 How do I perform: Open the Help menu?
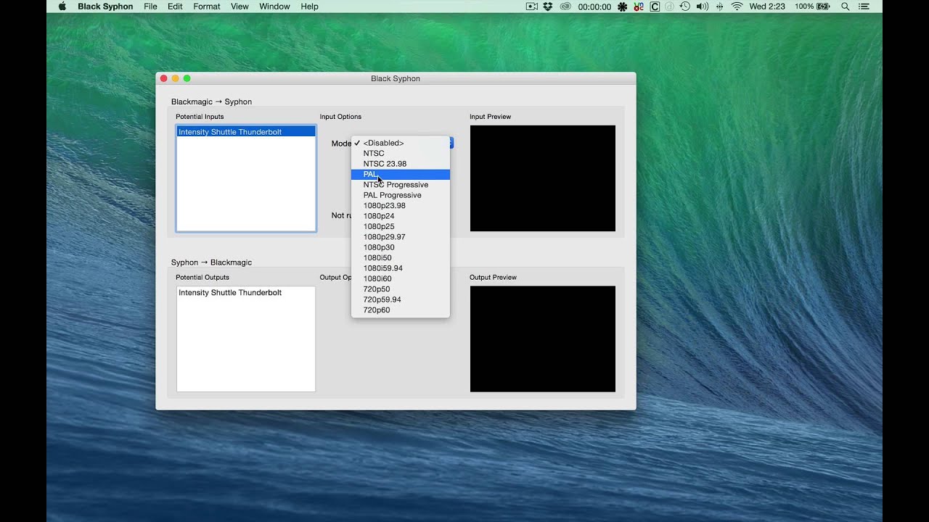[x=309, y=7]
